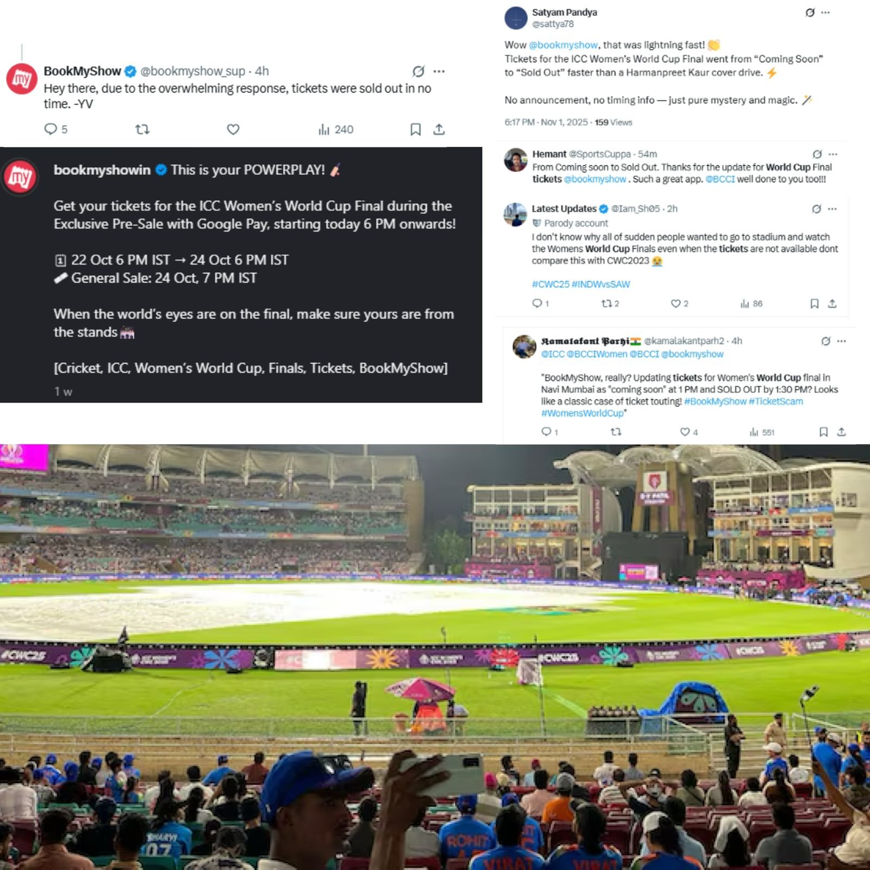
Task: Bookmark Kamalakant's ticket touting tweet
Action: 823,432
